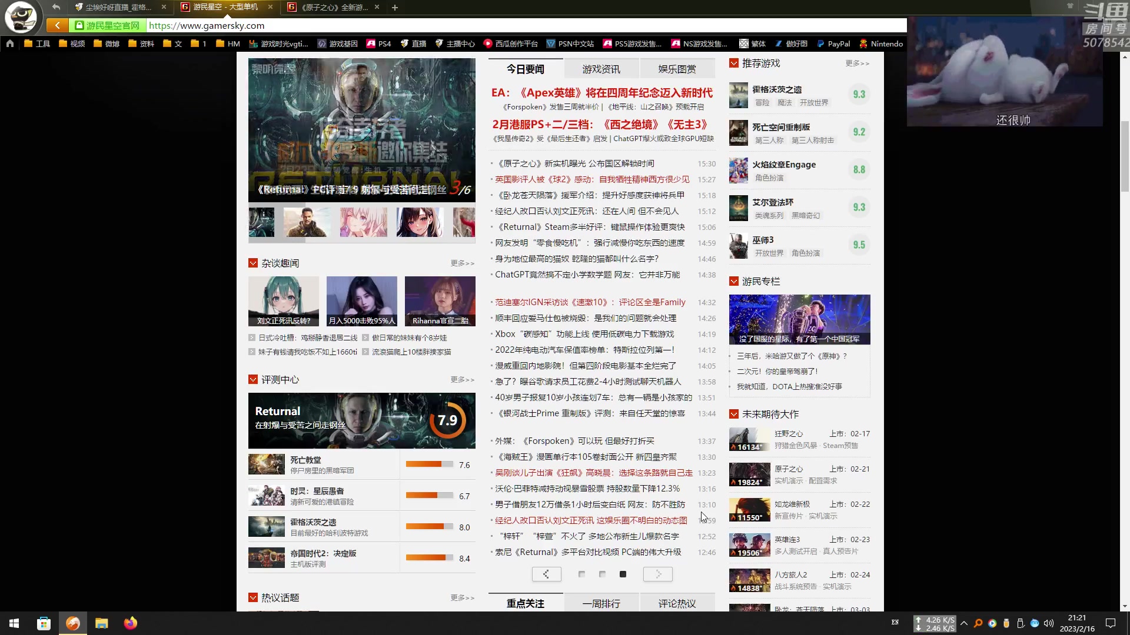Click the volume icon in system tray
1130x635 pixels.
[1049, 623]
